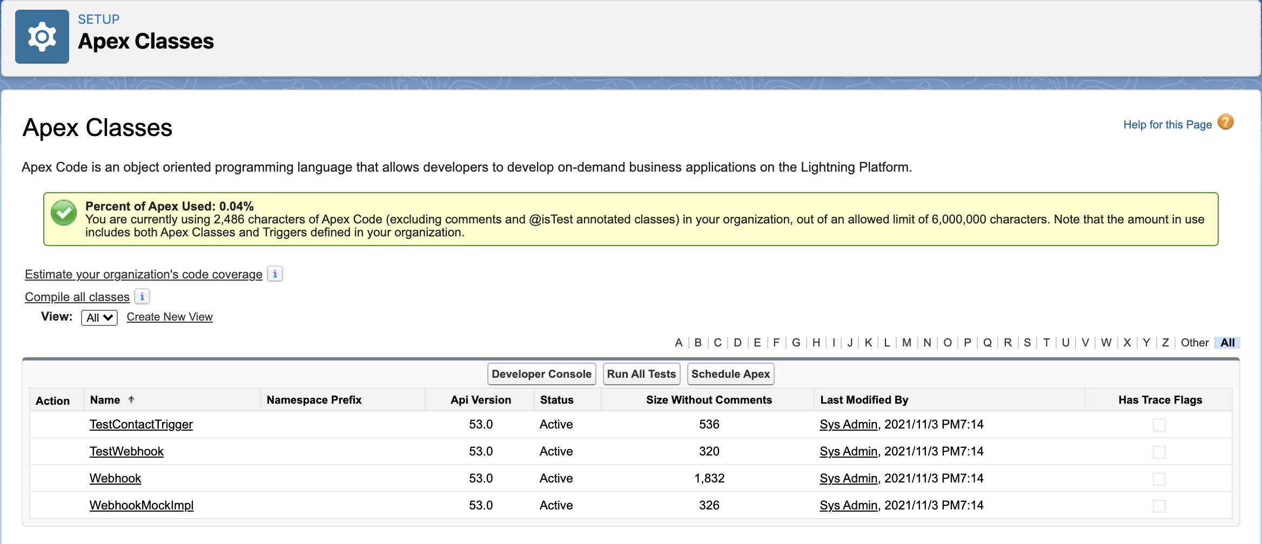Screen dimensions: 1262x544
Task: Open the Developer Console
Action: [541, 374]
